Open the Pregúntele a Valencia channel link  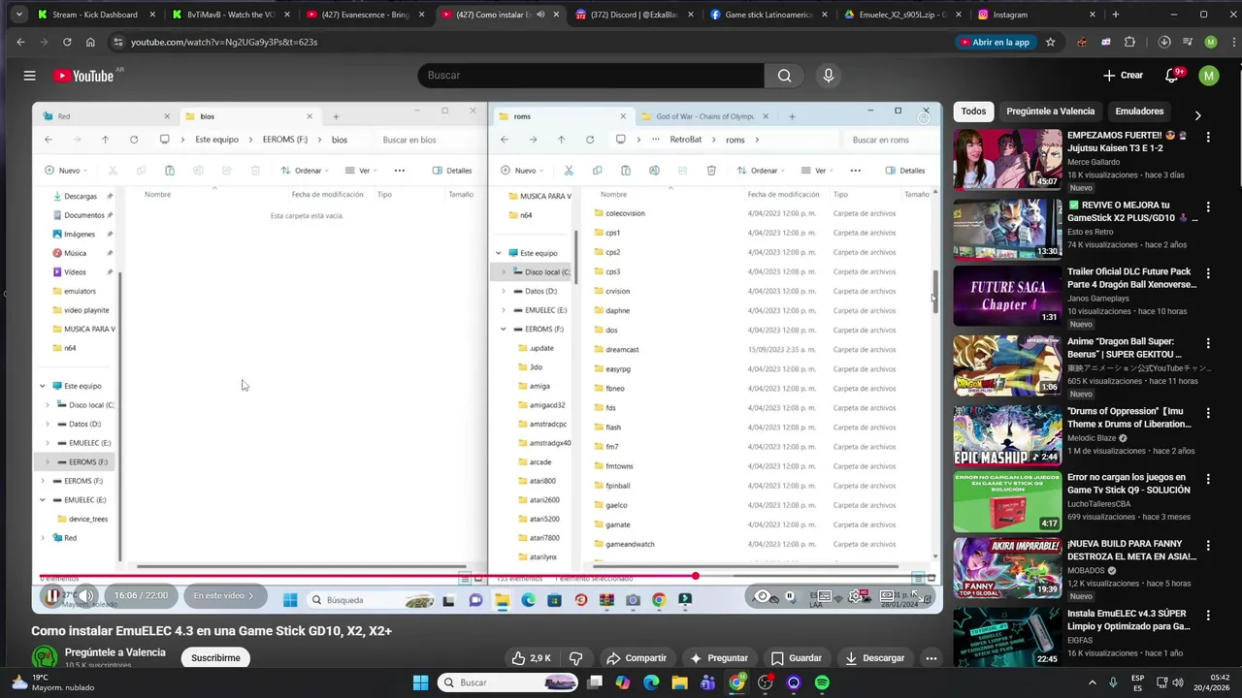point(114,652)
